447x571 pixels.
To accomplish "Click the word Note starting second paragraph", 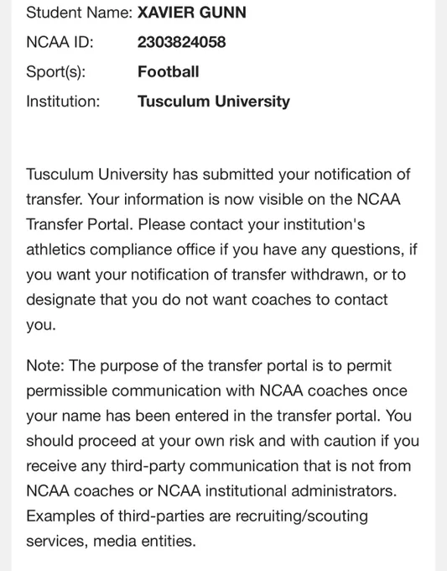I will [x=45, y=365].
